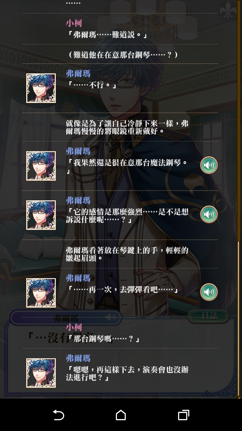Select 小柯's line '弗爾瑪……難道說。'
The height and width of the screenshot is (431, 242).
point(120,29)
